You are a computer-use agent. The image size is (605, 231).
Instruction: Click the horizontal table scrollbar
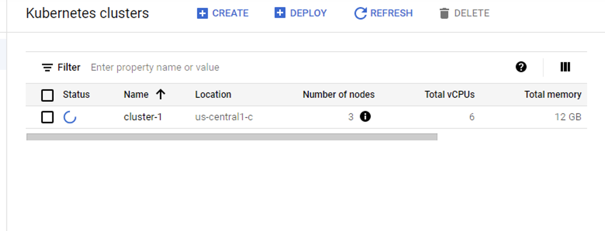(x=232, y=137)
